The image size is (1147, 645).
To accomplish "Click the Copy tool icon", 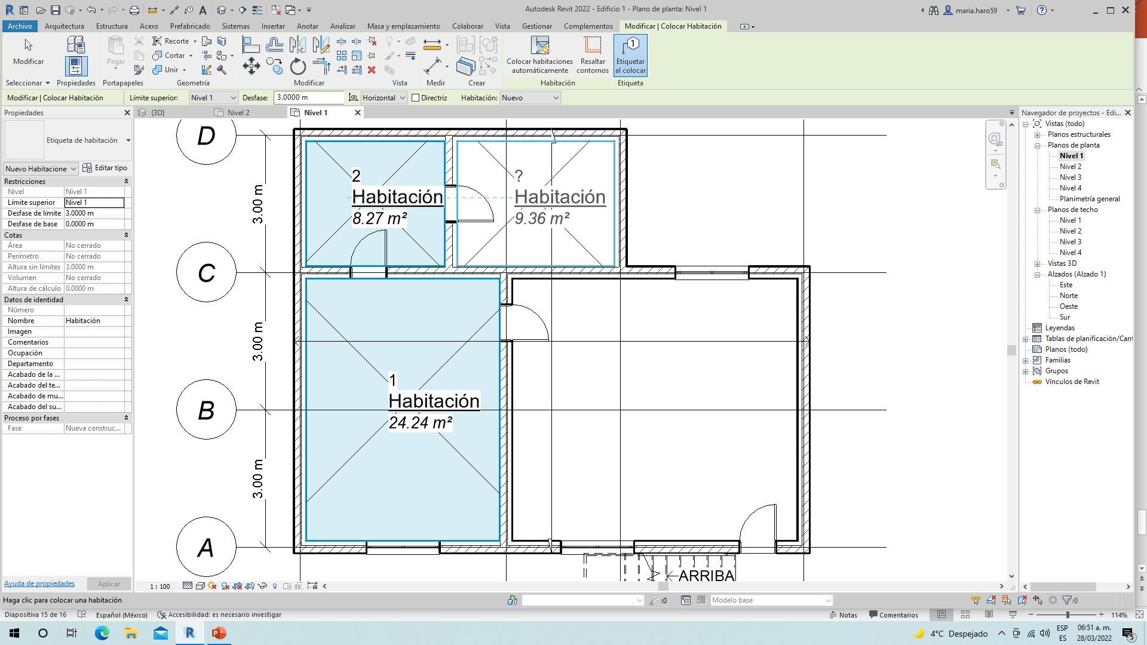I will coord(274,66).
